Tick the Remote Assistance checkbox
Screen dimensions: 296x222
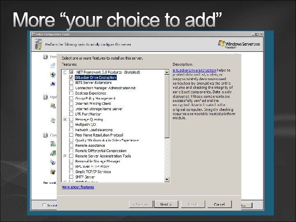[71, 146]
